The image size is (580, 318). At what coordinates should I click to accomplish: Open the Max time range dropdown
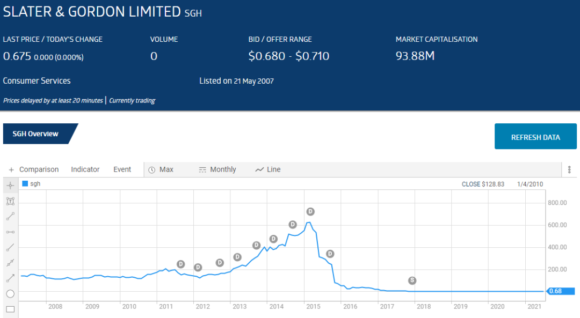tap(161, 169)
